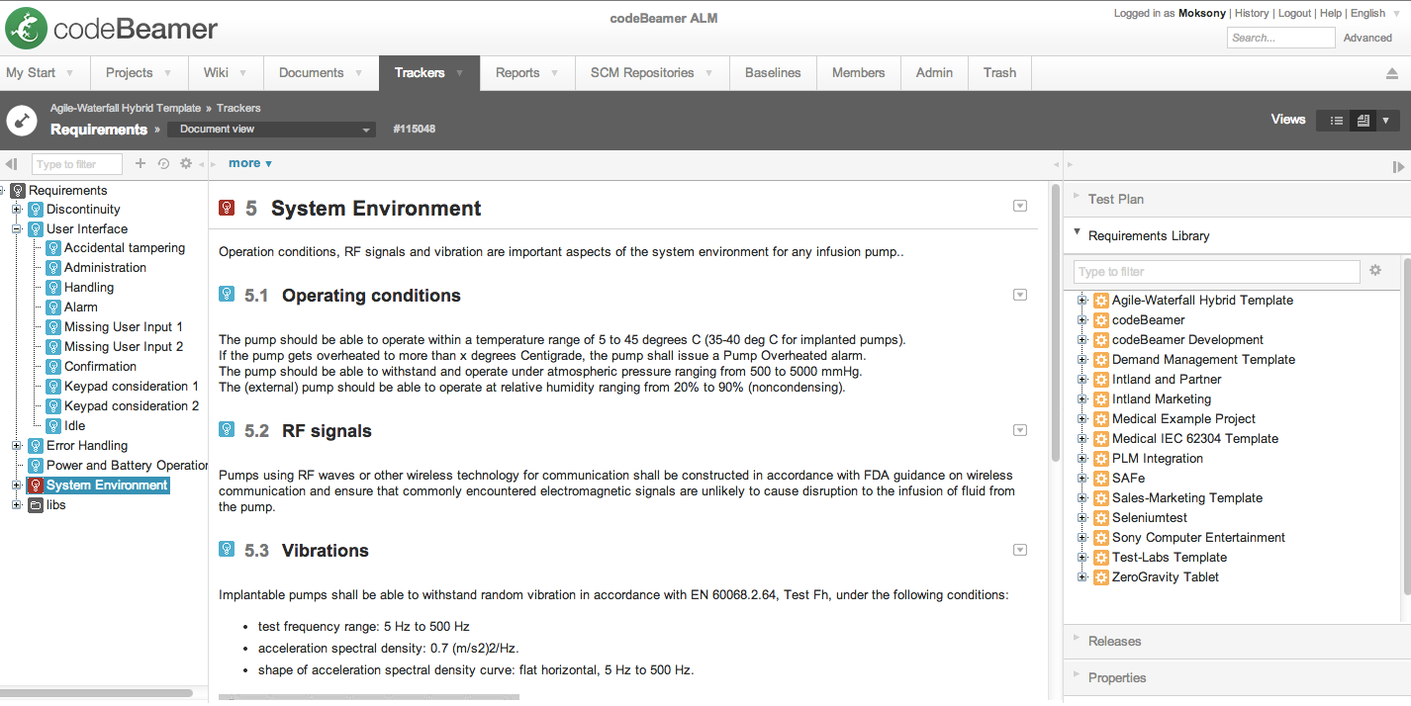1411x706 pixels.
Task: Click the History link in header
Action: [x=1252, y=13]
